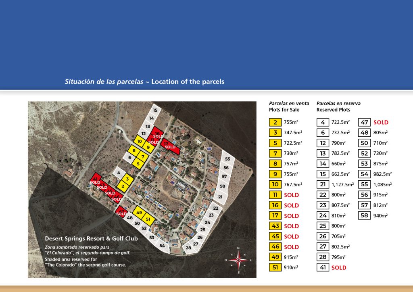Select the "910m²" area value
413x292 pixels.
(x=291, y=267)
